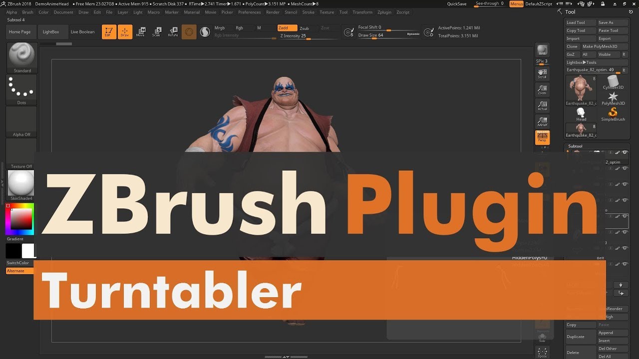Click the QuickSave button
Image resolution: width=639 pixels, height=359 pixels.
457,4
